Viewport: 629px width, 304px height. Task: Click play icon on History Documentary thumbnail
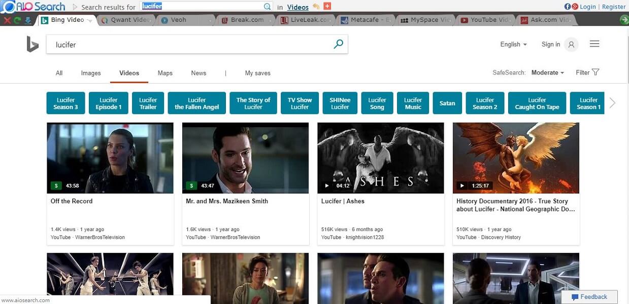pyautogui.click(x=462, y=186)
